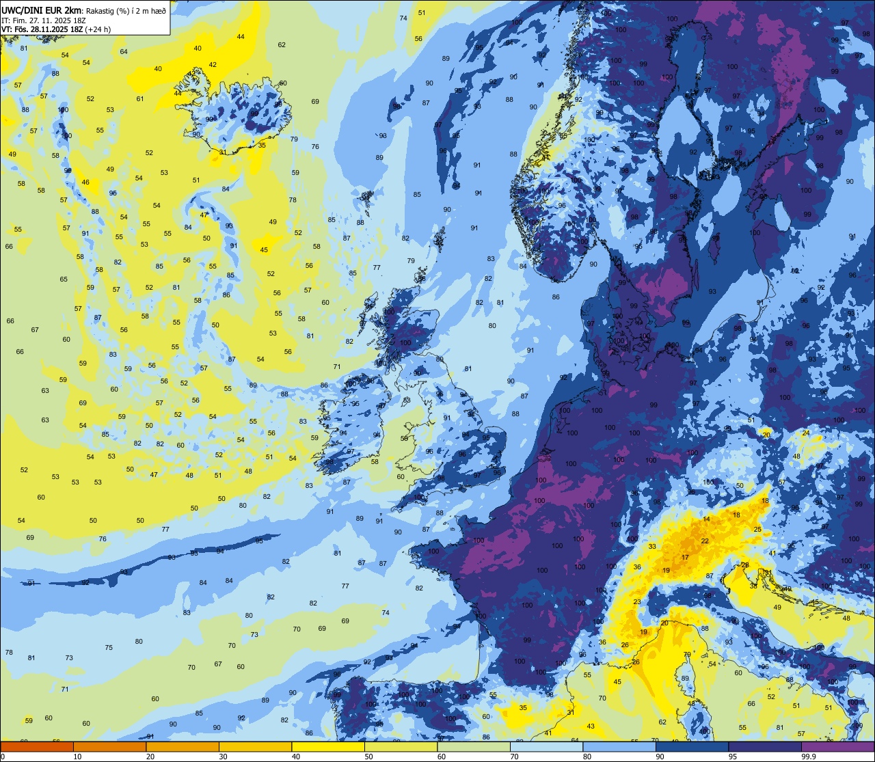Click the humidity value 24 on the map
The image size is (875, 762).
pos(806,433)
